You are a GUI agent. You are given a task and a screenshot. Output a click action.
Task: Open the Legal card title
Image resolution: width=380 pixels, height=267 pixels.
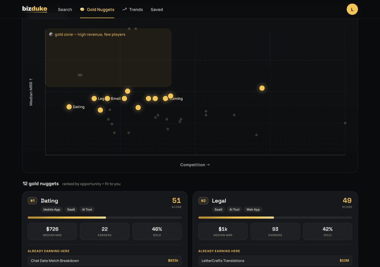219,200
